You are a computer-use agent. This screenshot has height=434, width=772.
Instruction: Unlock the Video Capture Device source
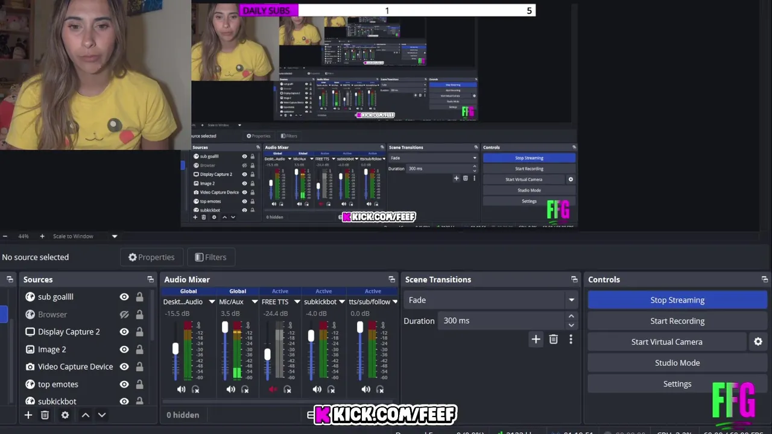coord(139,366)
